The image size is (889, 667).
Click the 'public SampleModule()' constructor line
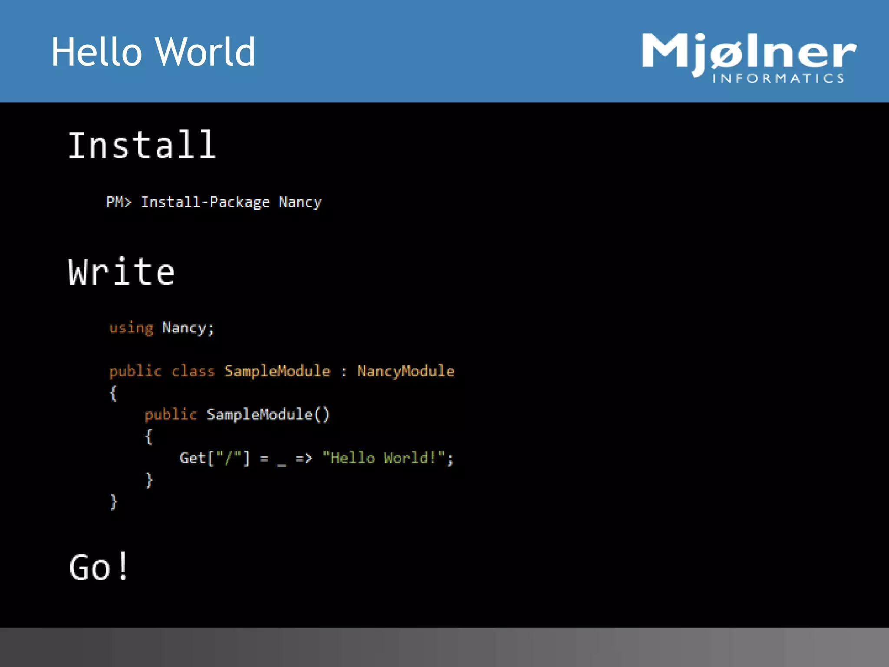point(237,415)
